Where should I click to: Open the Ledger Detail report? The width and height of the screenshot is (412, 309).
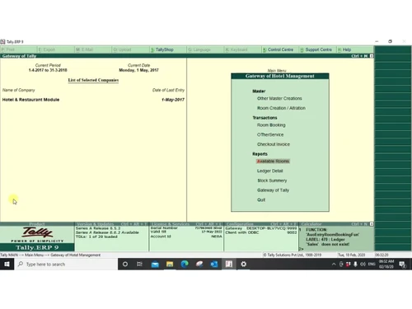pos(269,171)
